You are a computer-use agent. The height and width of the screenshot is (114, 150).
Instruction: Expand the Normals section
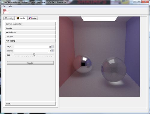coord(30,28)
